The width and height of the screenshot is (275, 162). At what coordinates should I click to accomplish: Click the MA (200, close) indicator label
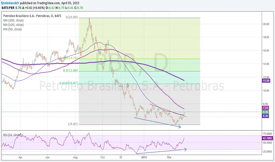click(x=13, y=20)
